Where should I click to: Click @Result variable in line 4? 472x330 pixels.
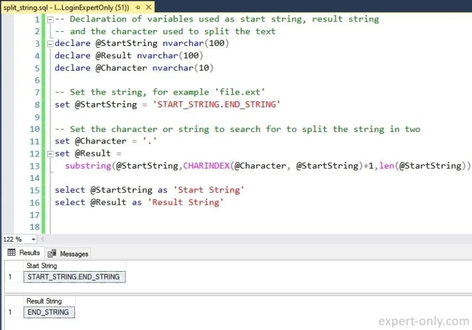coord(114,56)
